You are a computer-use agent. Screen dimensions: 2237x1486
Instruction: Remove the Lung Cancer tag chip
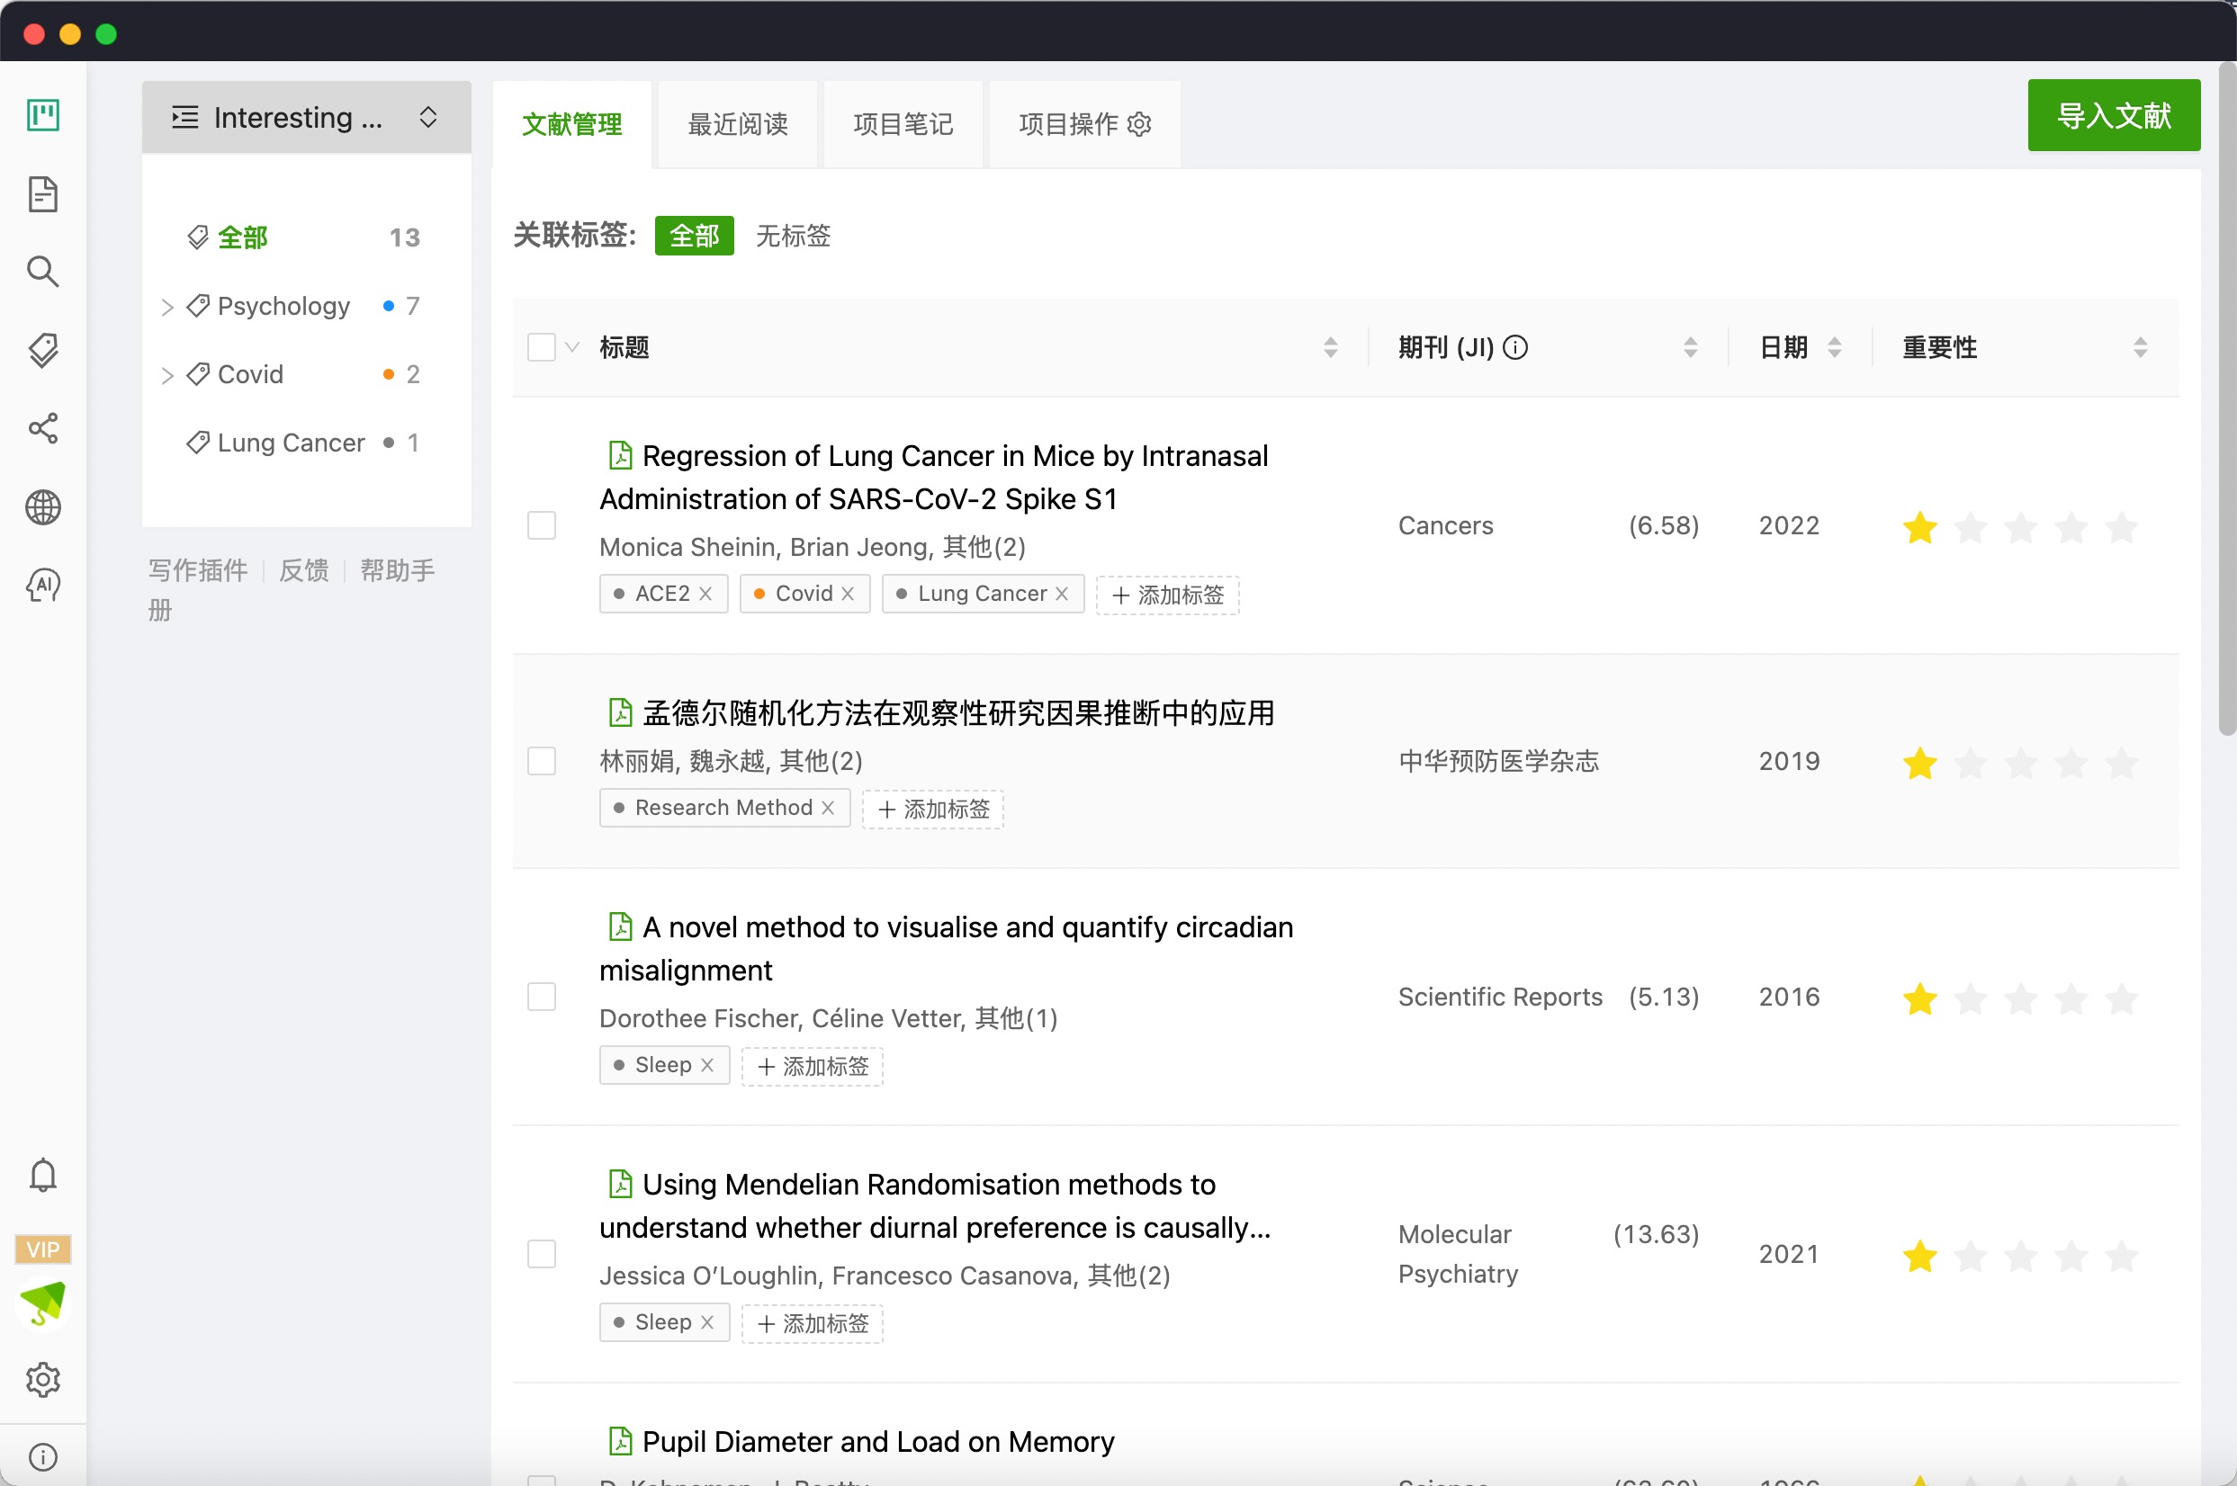[1062, 594]
